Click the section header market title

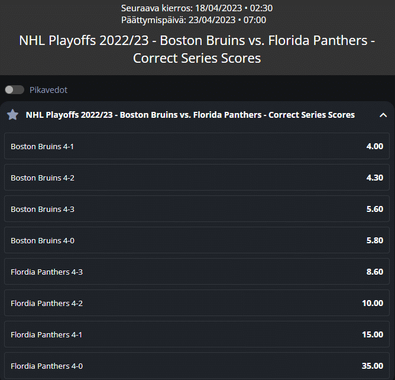coord(190,115)
